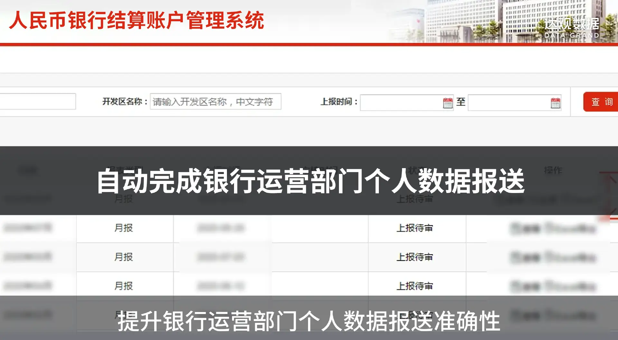Click blurred operation links in second unobscured row
The image size is (618, 340).
coord(553,257)
